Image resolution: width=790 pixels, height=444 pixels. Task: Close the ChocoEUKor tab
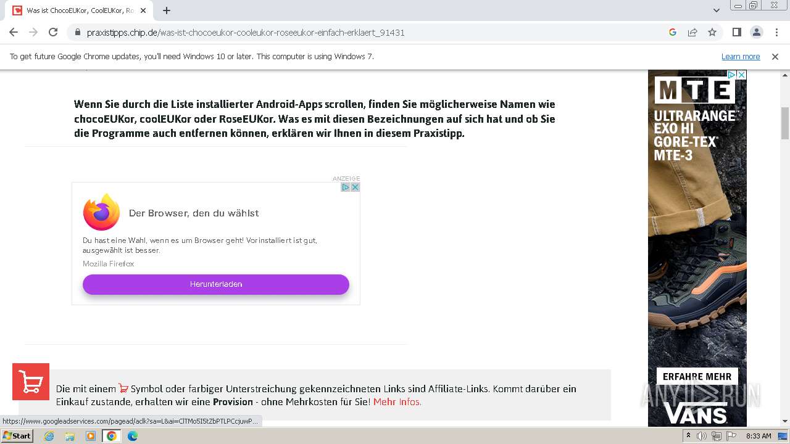[x=144, y=10]
